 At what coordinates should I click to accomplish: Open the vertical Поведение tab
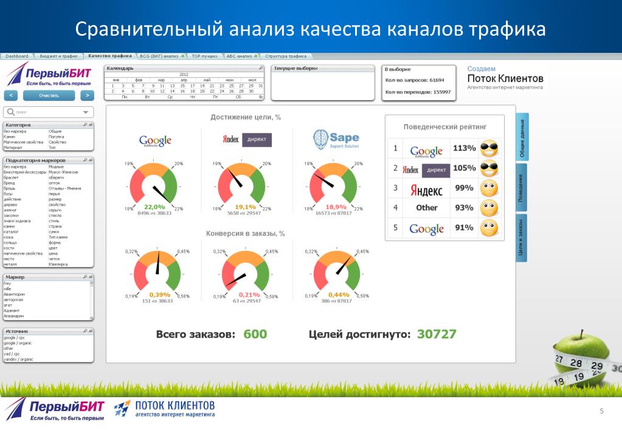pos(522,188)
